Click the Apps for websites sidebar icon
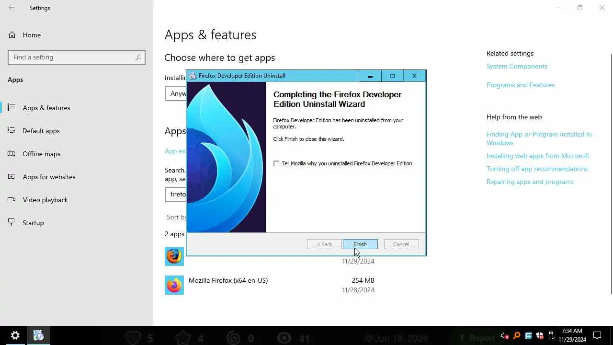Viewport: 613px width, 345px height. pos(11,176)
